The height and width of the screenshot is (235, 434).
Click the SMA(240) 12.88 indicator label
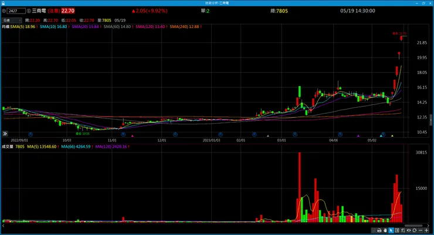tap(184, 27)
